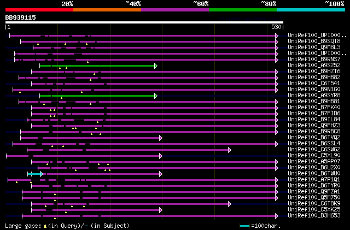Select the UniRef100_C5XL90 label
This screenshot has width=350, height=230.
tap(314, 156)
